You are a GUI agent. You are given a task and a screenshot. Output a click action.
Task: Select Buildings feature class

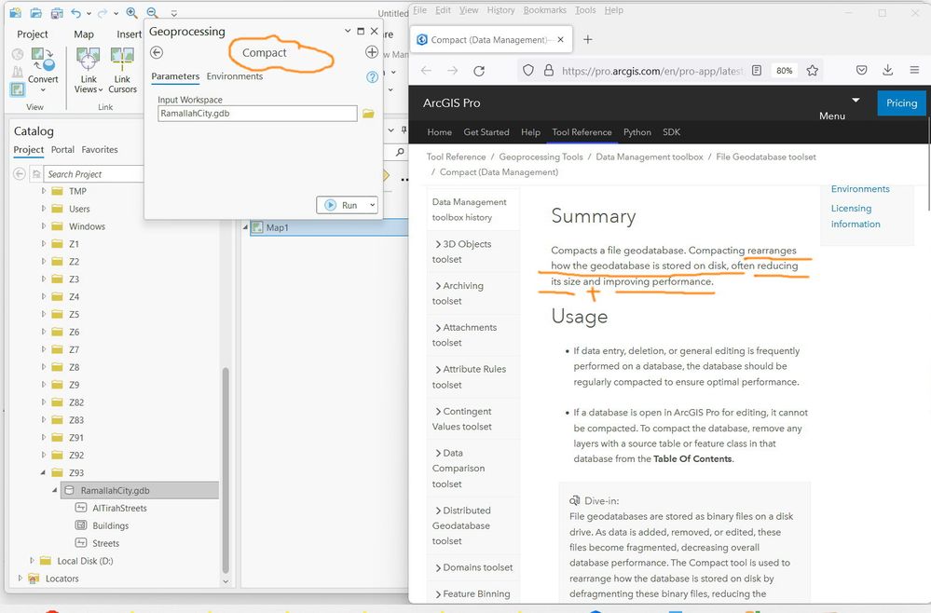tap(111, 525)
